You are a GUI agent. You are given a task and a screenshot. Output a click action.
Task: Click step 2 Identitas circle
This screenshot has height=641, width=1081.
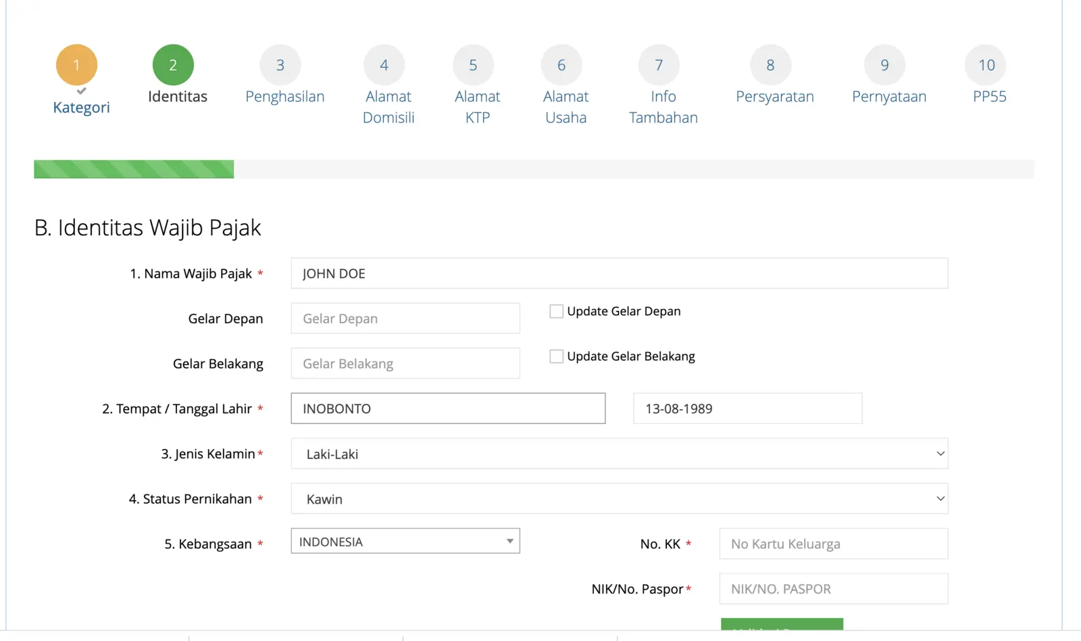point(173,65)
